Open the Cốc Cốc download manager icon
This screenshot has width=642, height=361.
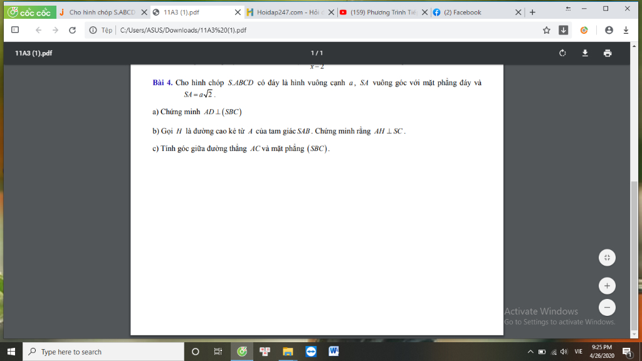pyautogui.click(x=564, y=30)
